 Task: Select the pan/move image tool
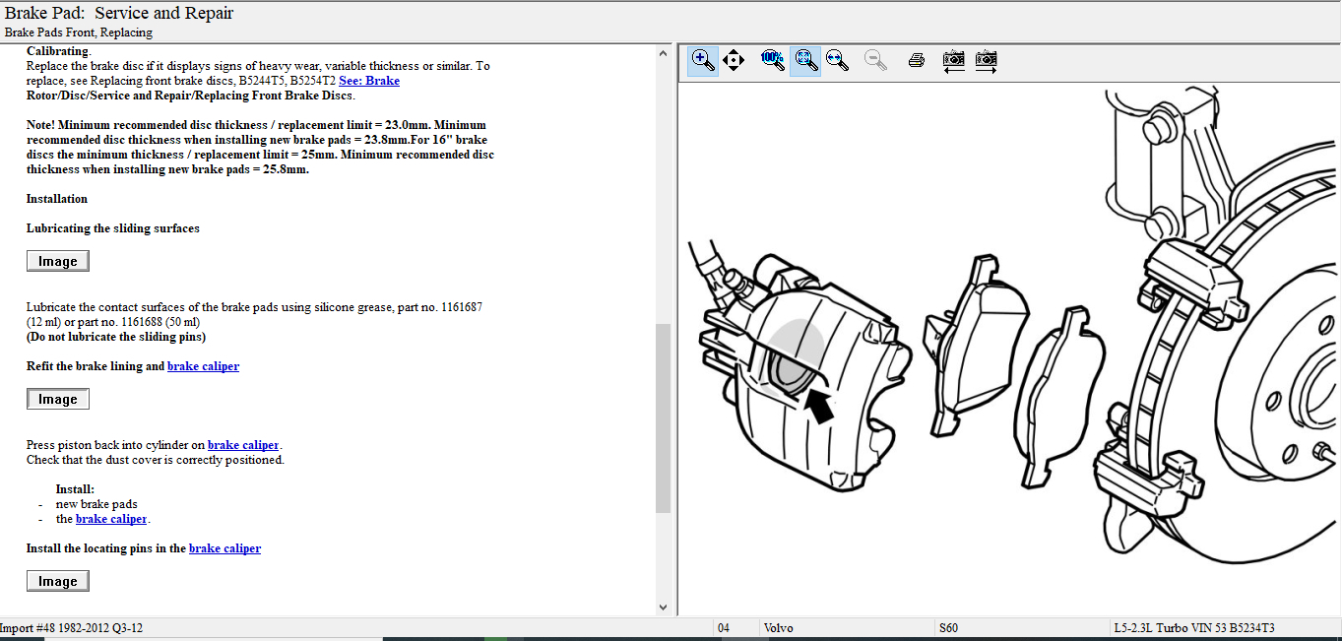click(x=733, y=60)
